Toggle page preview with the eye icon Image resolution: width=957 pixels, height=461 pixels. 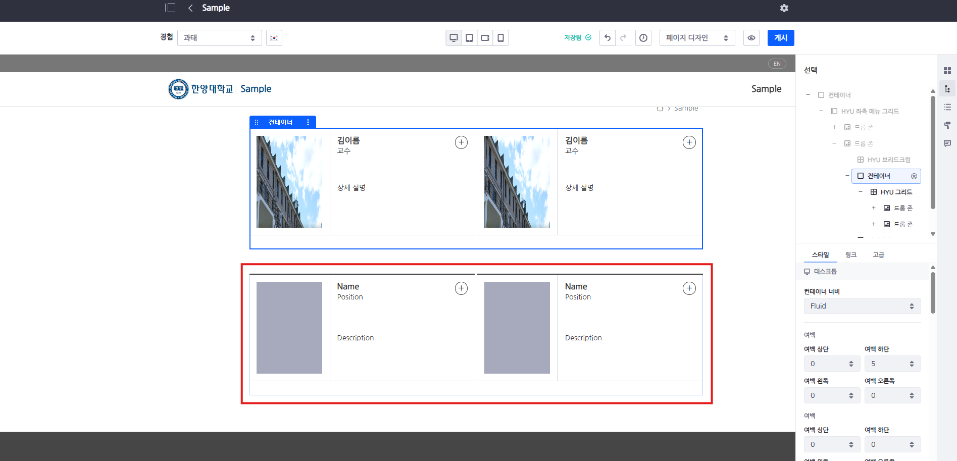point(751,38)
